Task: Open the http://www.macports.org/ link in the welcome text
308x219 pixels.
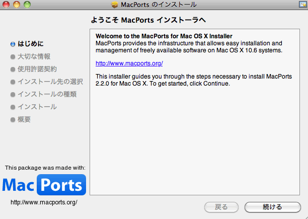Action: [129, 63]
